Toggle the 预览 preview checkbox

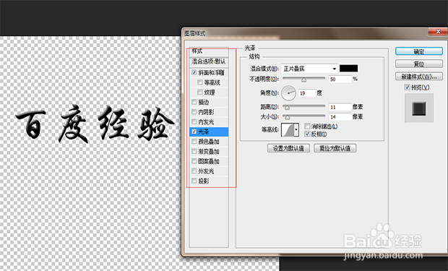(408, 87)
